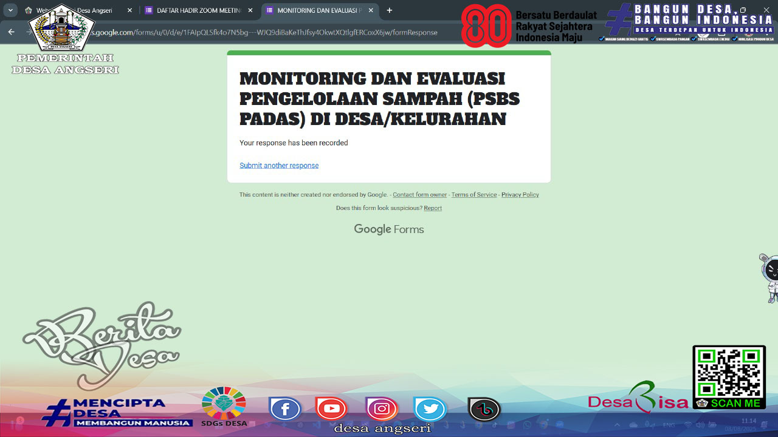The image size is (778, 437).
Task: Click 'Does this form look suspicious?' text
Action: (379, 208)
